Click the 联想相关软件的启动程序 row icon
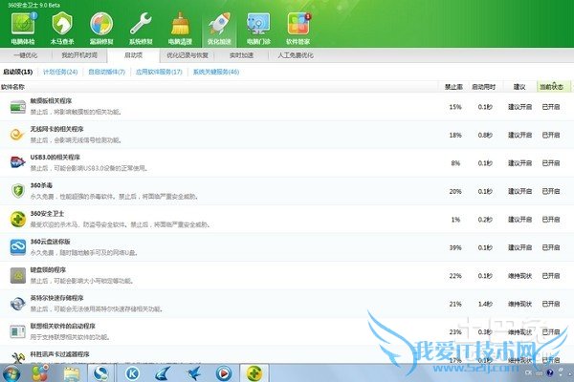The image size is (574, 382). 17,331
